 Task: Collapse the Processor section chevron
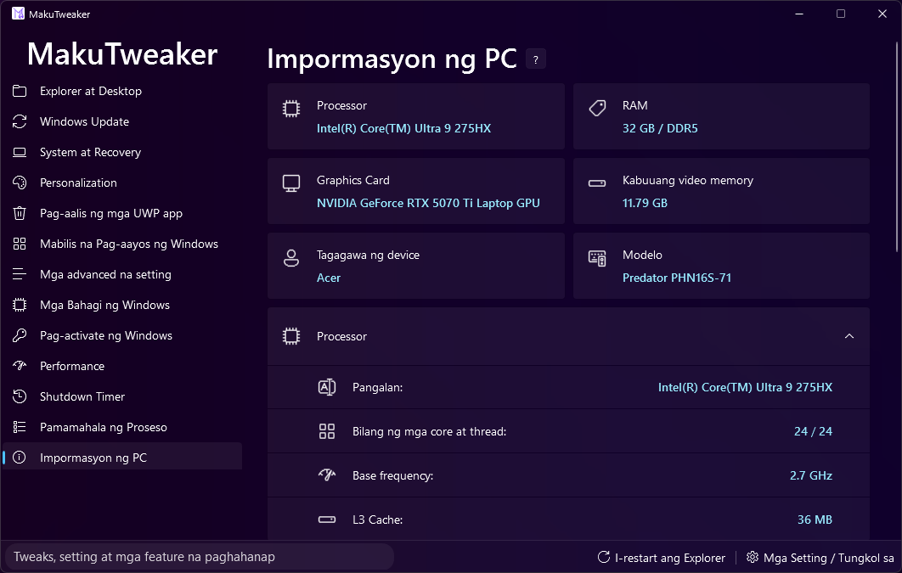point(849,336)
